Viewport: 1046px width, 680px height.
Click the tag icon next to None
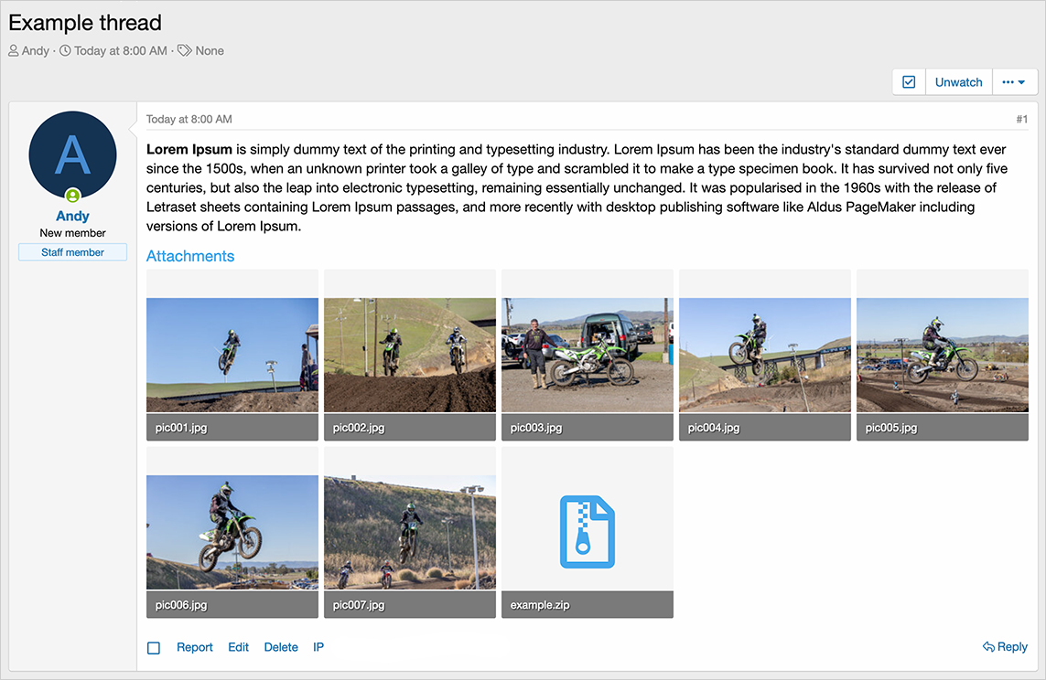(x=185, y=51)
